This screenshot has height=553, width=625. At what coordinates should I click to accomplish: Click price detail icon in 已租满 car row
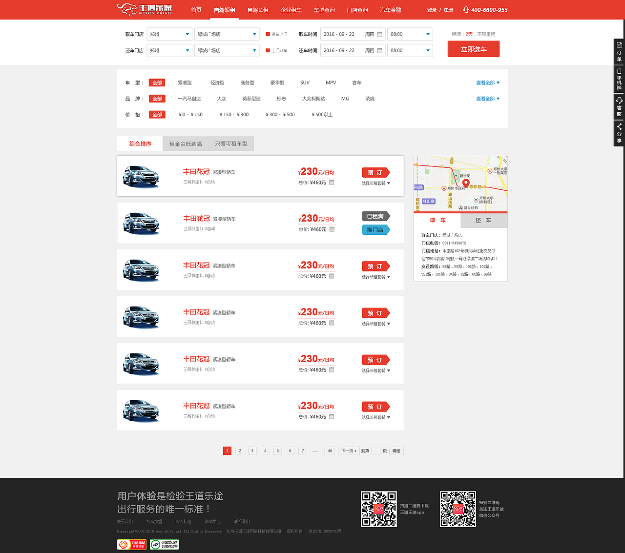pos(332,229)
